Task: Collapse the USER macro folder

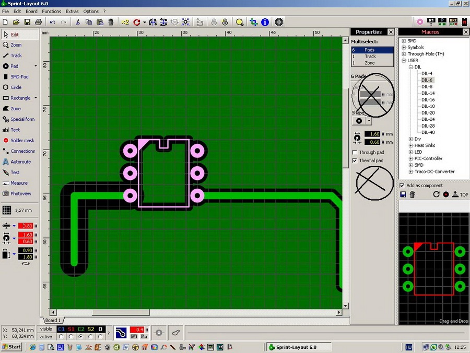Action: (x=404, y=61)
